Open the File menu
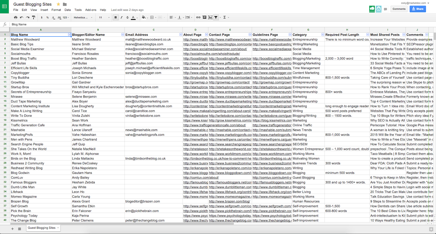This screenshot has width=436, height=234. point(16,10)
